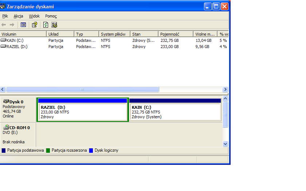The width and height of the screenshot is (306, 191).
Task: Click the Back arrow toolbar icon
Action: tap(4, 25)
